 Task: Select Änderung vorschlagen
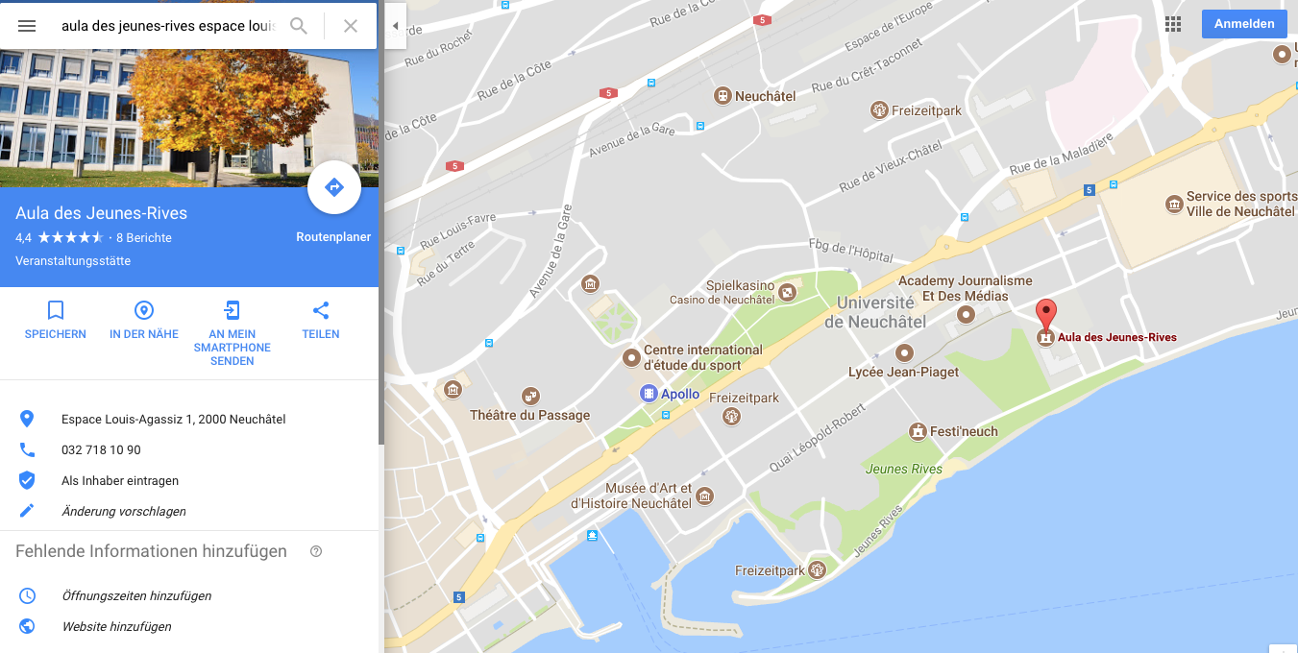click(x=124, y=511)
